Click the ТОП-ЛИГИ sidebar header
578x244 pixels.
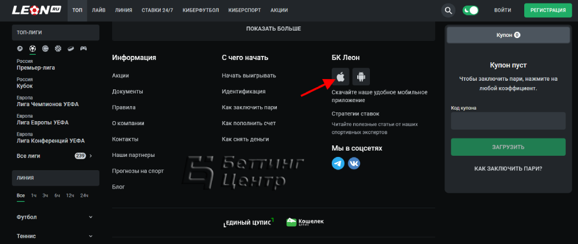[x=55, y=32]
